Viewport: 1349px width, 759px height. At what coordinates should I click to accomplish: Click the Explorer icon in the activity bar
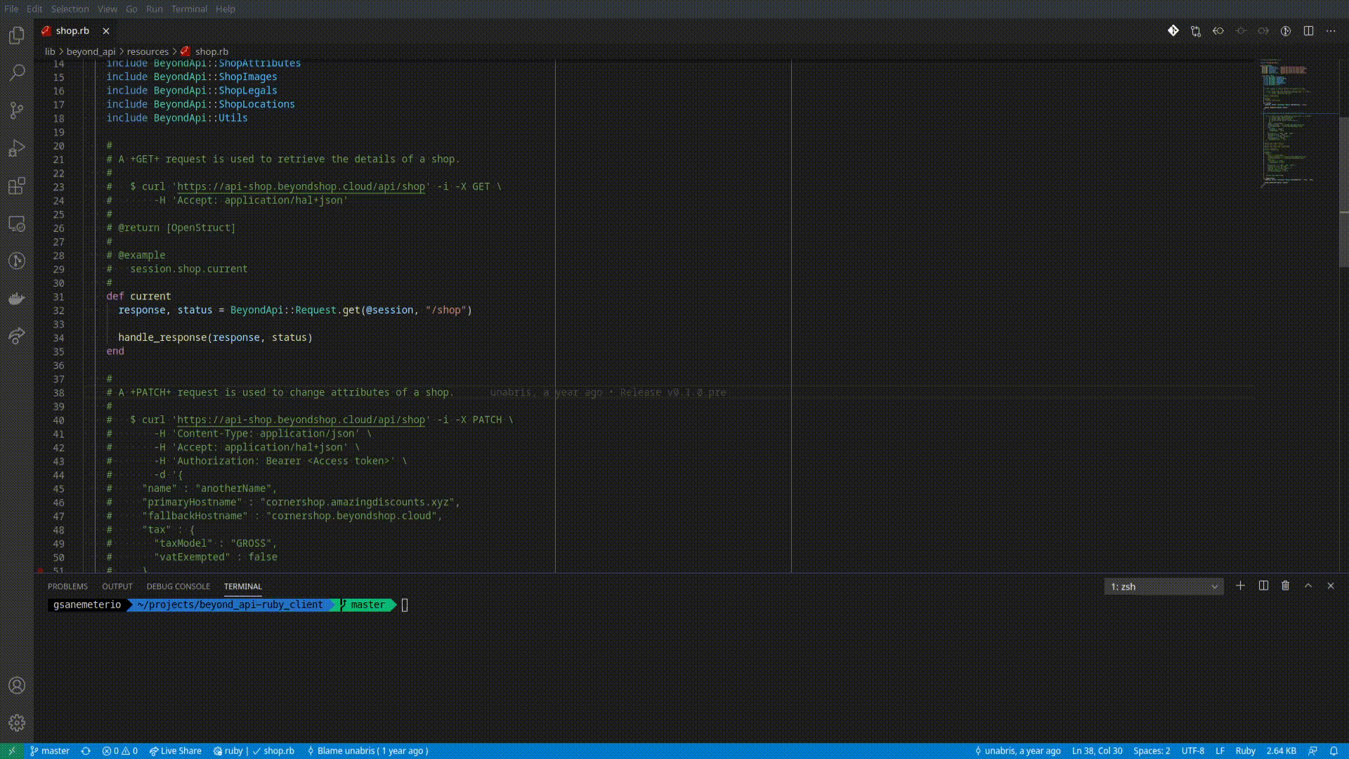17,35
